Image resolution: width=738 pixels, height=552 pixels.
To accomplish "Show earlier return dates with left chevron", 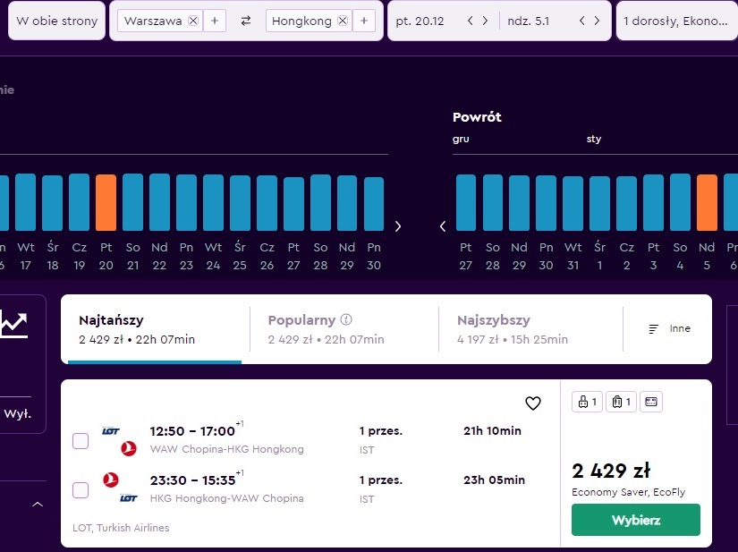I will (443, 226).
